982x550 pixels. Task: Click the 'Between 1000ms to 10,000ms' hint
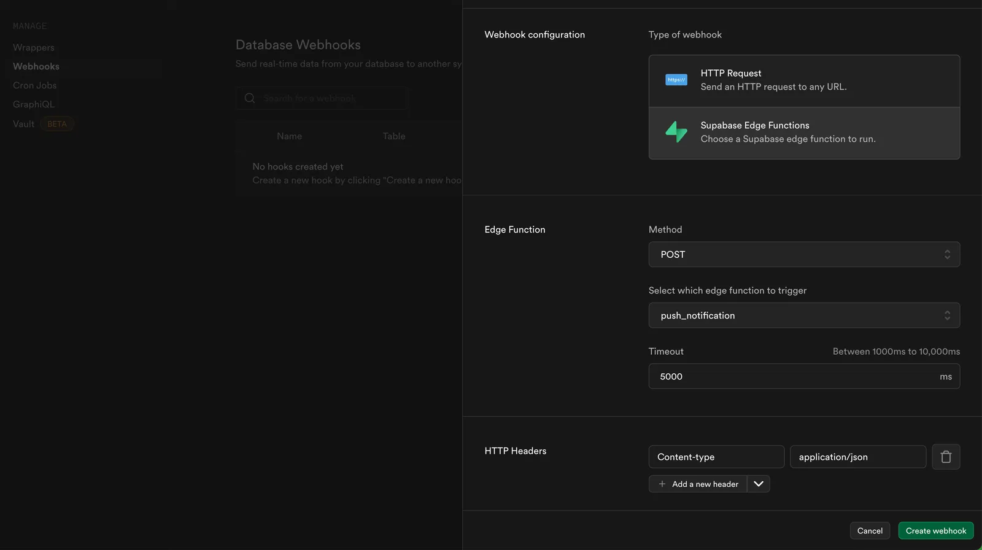click(896, 351)
